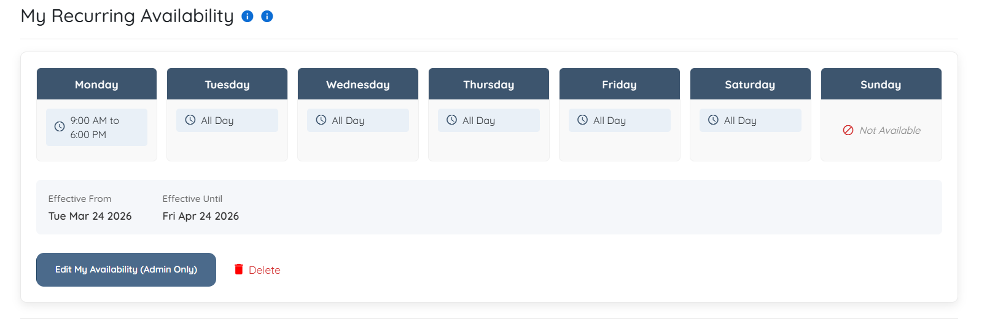Click the Effective From date value
987x321 pixels.
click(x=90, y=216)
